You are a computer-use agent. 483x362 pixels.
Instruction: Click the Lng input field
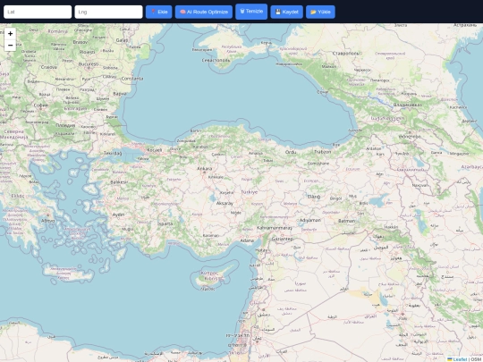[x=108, y=12]
